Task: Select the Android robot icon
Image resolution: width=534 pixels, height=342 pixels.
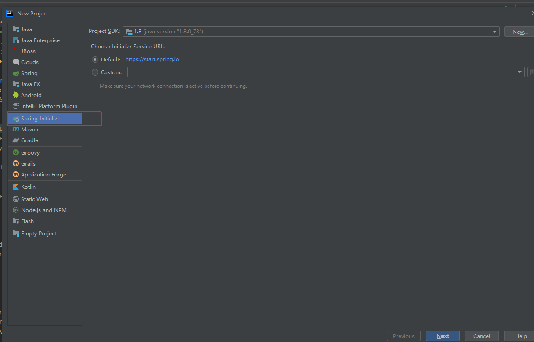Action: 16,95
